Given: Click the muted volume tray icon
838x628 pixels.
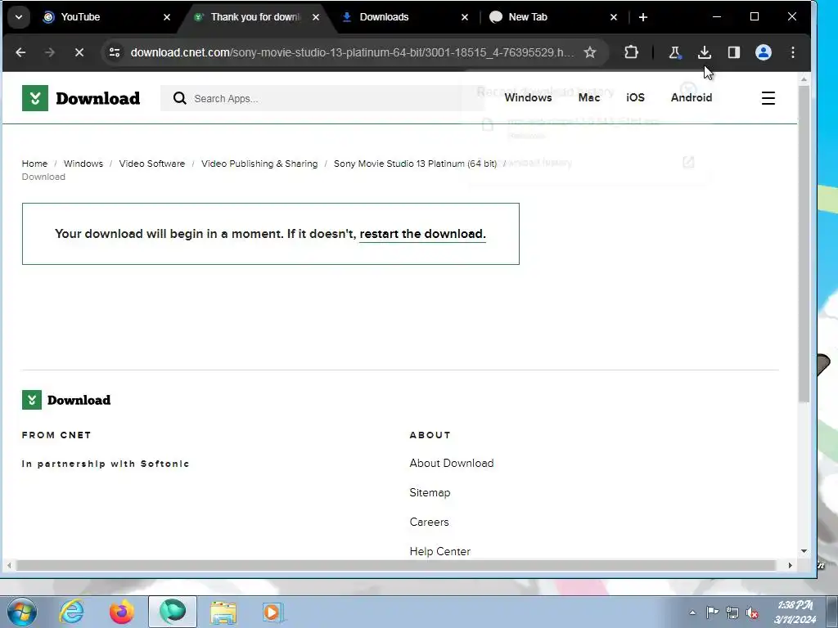Looking at the screenshot, I should [752, 612].
